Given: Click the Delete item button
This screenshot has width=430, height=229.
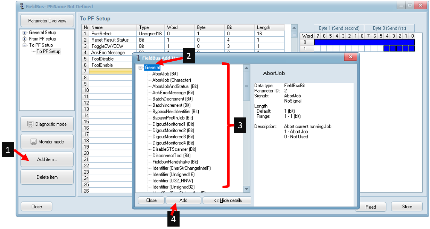Looking at the screenshot, I should 47,177.
